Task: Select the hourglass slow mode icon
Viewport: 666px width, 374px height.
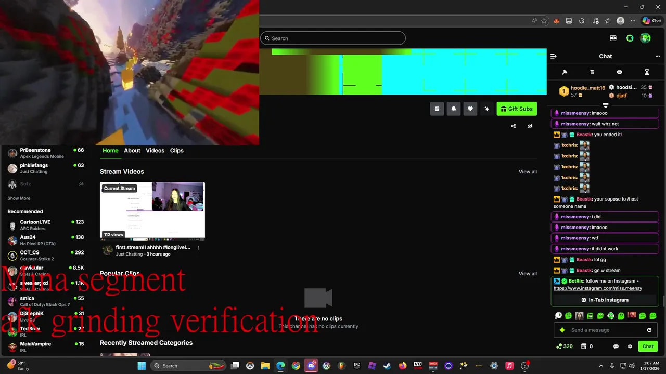Action: [x=647, y=72]
